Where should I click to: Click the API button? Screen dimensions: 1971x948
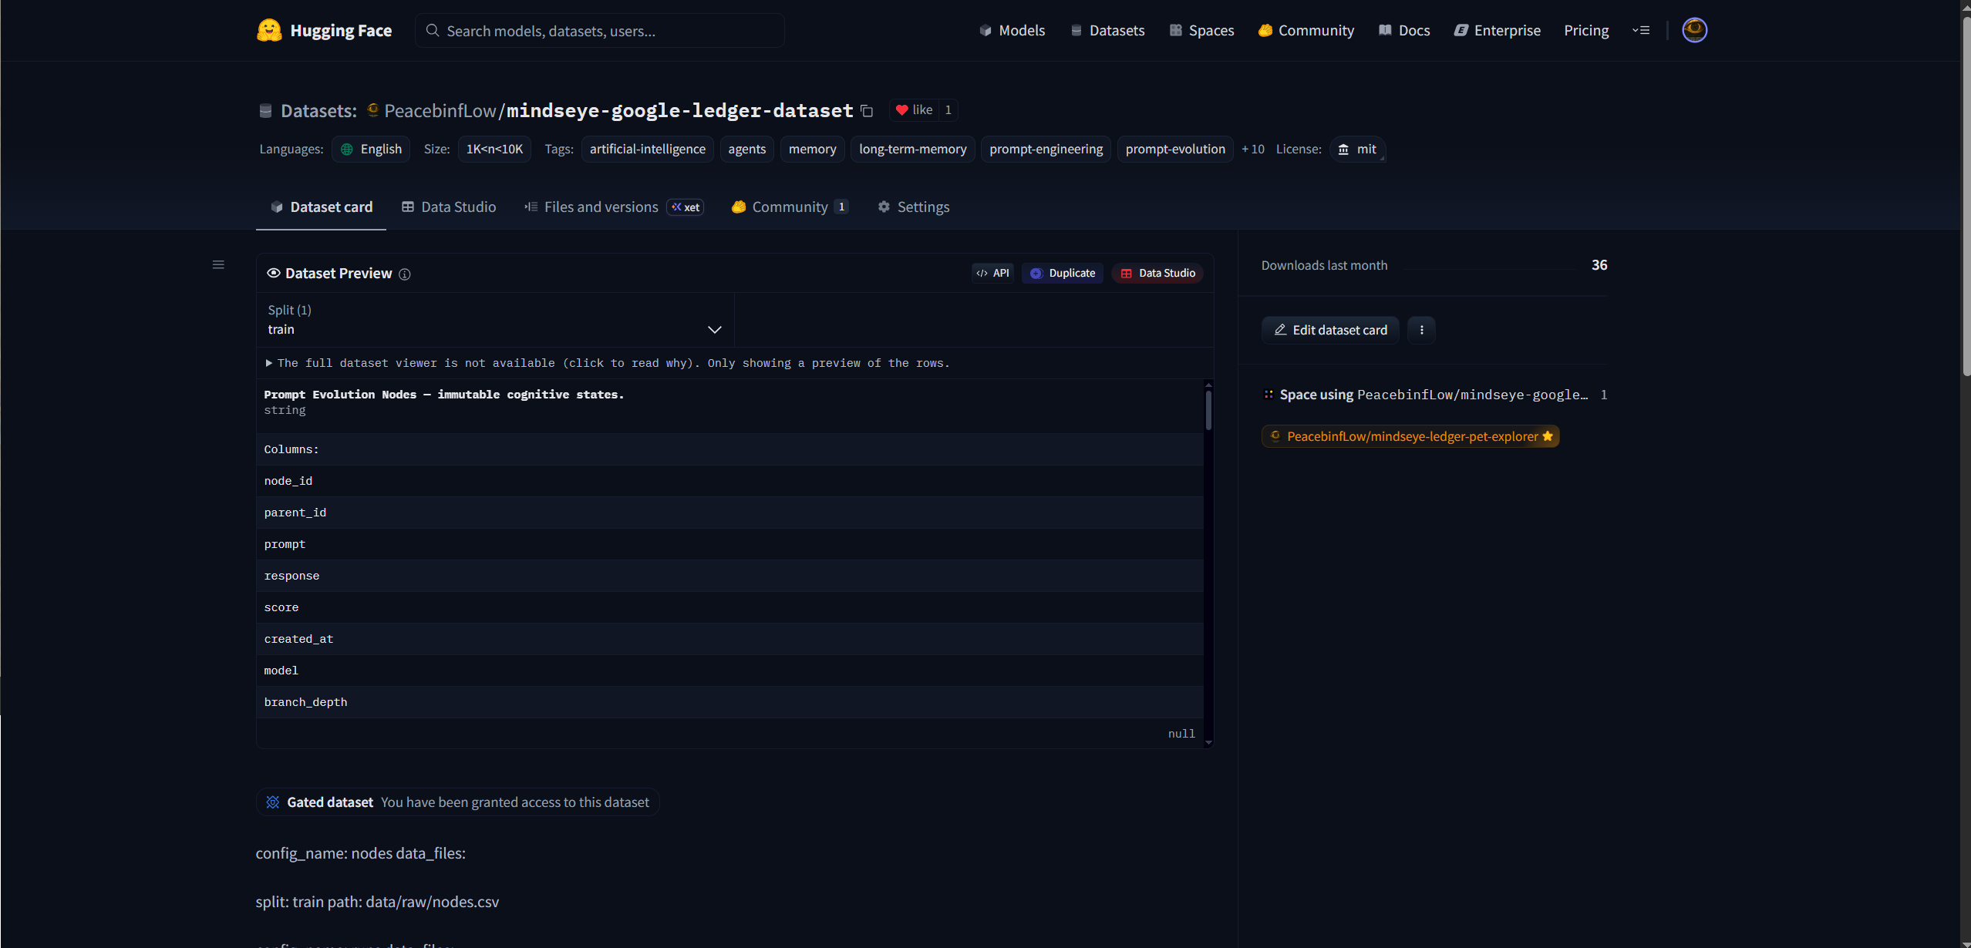click(992, 274)
